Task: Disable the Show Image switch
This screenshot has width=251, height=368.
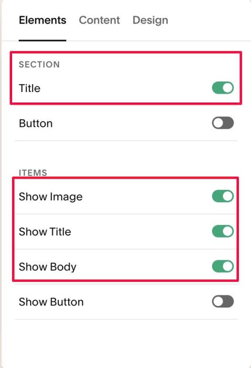Action: click(x=223, y=196)
